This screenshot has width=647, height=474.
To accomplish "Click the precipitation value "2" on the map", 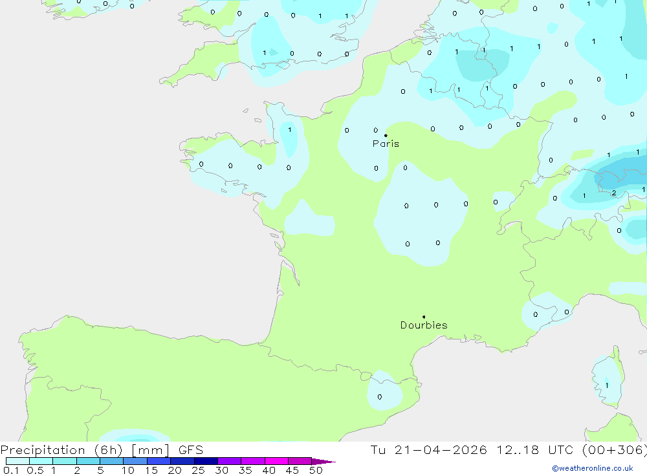I will tap(614, 193).
